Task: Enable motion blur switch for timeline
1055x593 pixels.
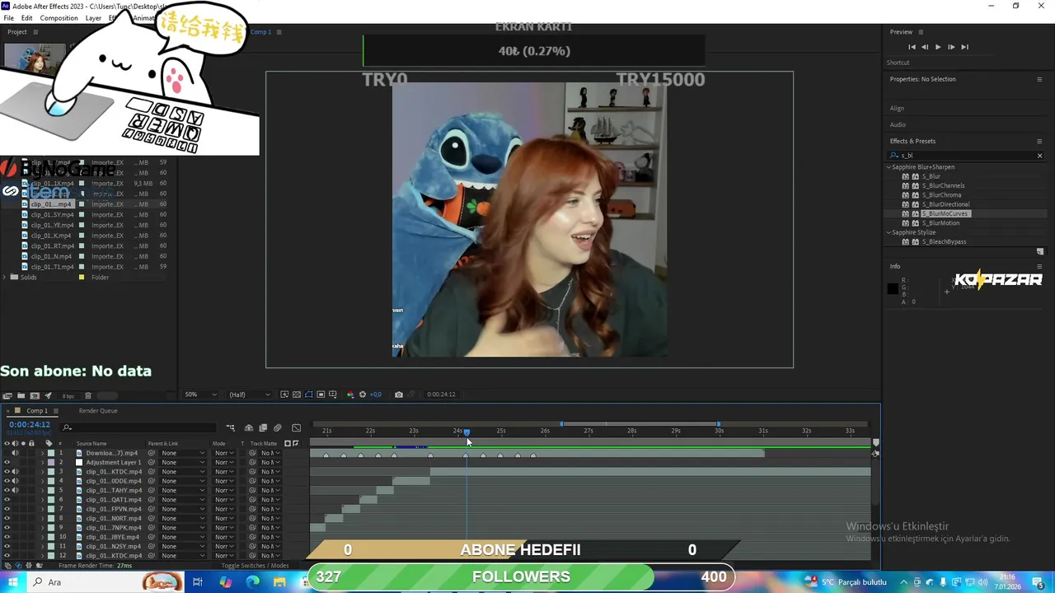Action: click(x=278, y=428)
